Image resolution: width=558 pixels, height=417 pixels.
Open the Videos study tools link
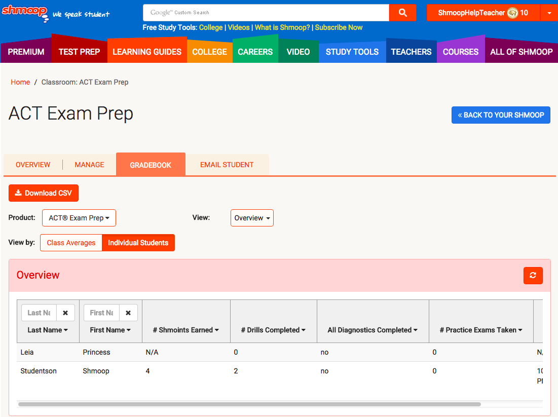238,27
